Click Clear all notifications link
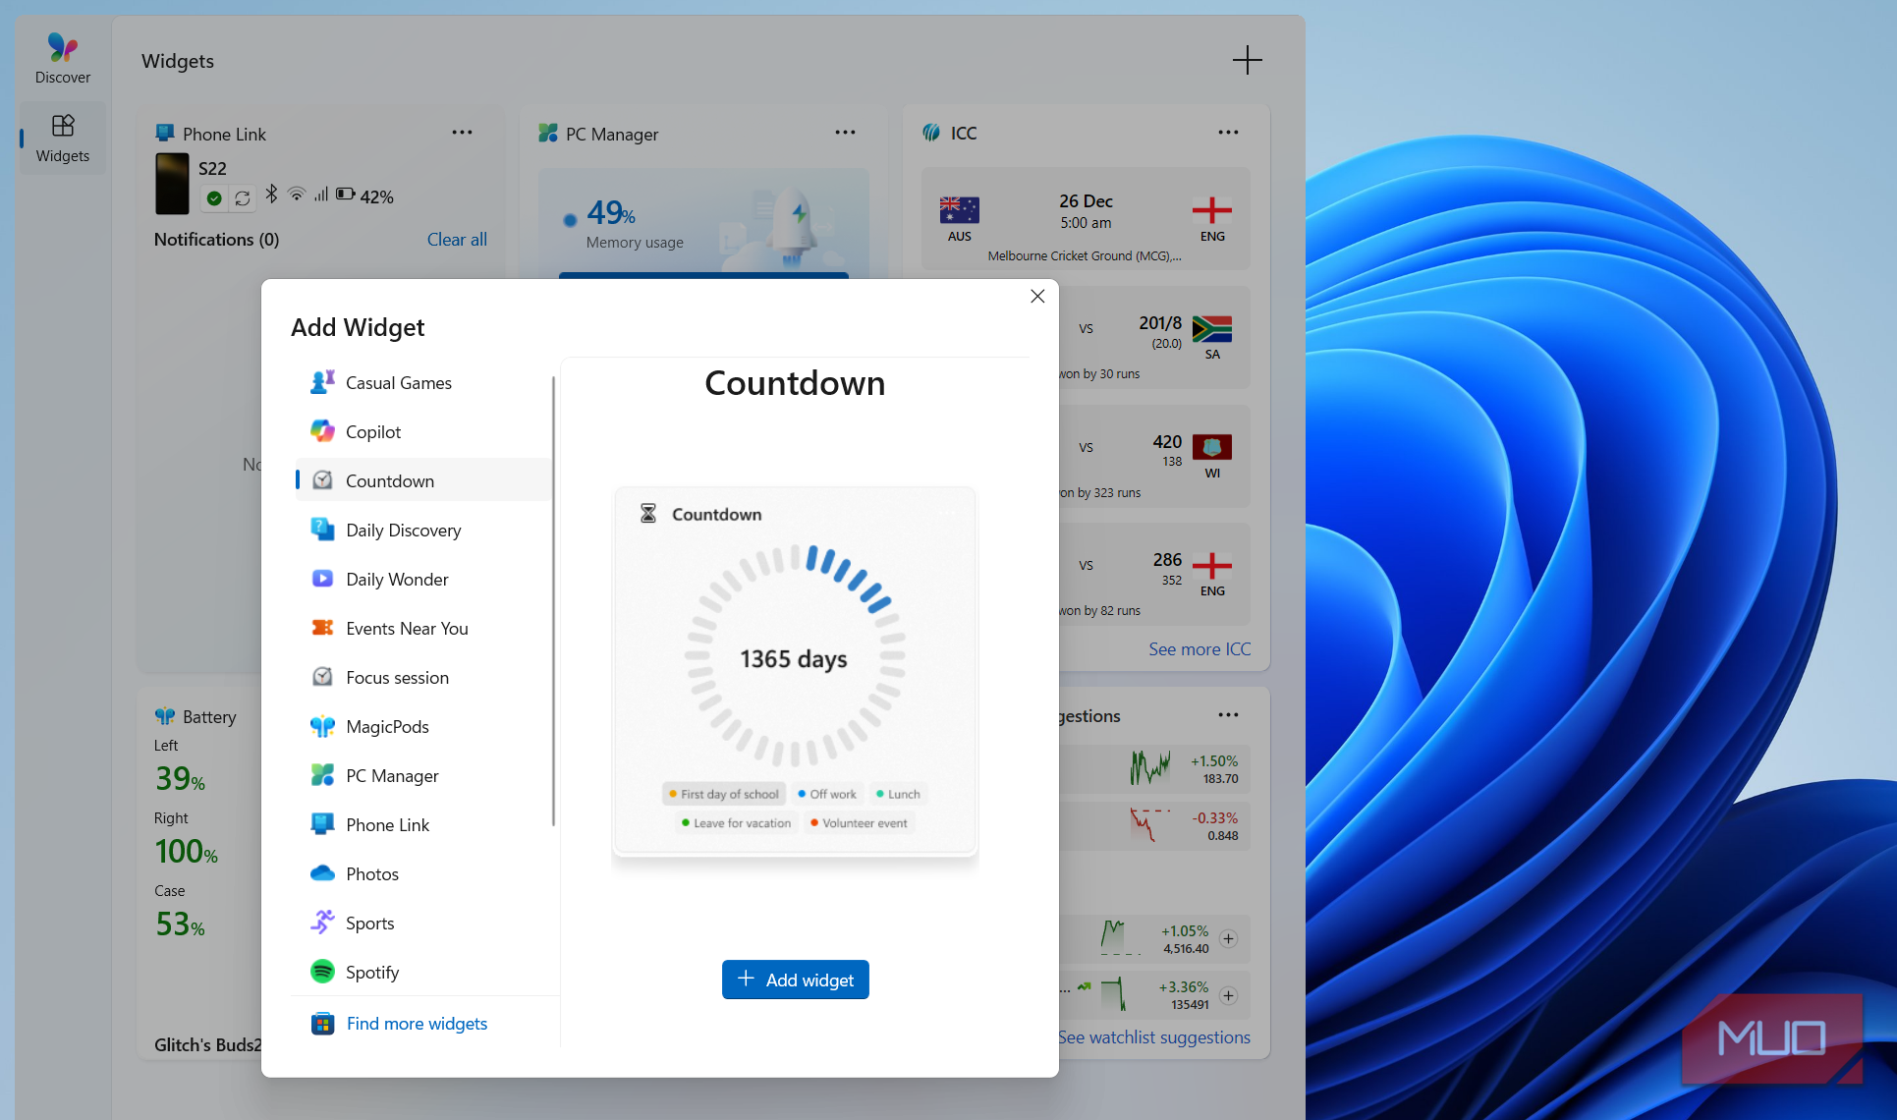This screenshot has width=1897, height=1120. (457, 240)
